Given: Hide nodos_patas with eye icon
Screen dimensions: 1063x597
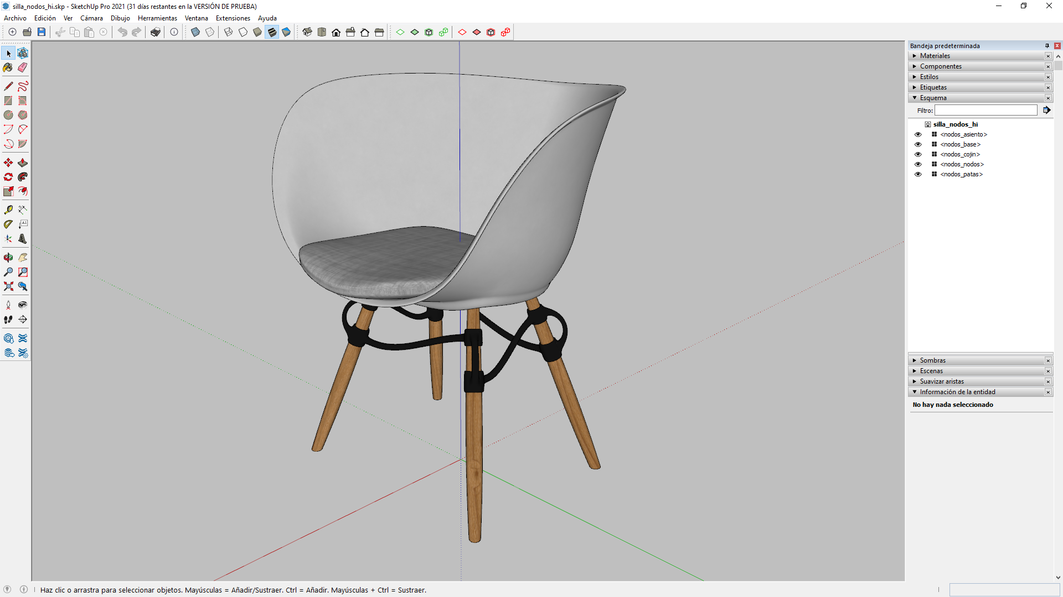Looking at the screenshot, I should [918, 174].
